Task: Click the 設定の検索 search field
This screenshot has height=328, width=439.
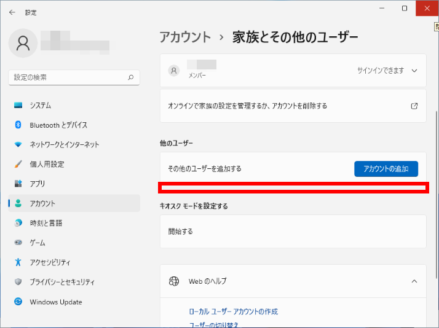Action: (x=74, y=77)
